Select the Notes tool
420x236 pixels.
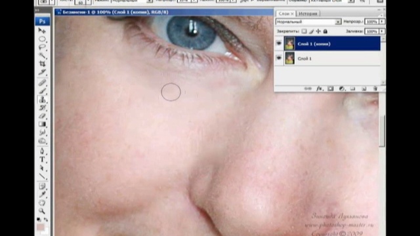click(42, 186)
